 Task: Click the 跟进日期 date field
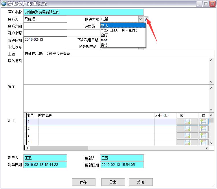tap(45, 40)
